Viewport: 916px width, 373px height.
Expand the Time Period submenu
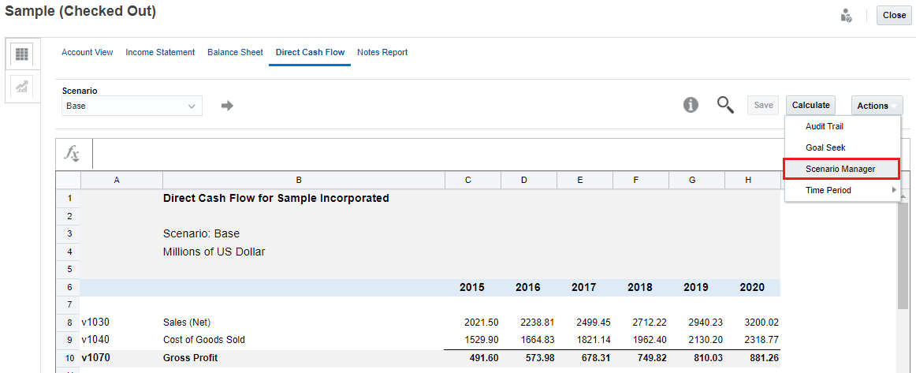842,190
